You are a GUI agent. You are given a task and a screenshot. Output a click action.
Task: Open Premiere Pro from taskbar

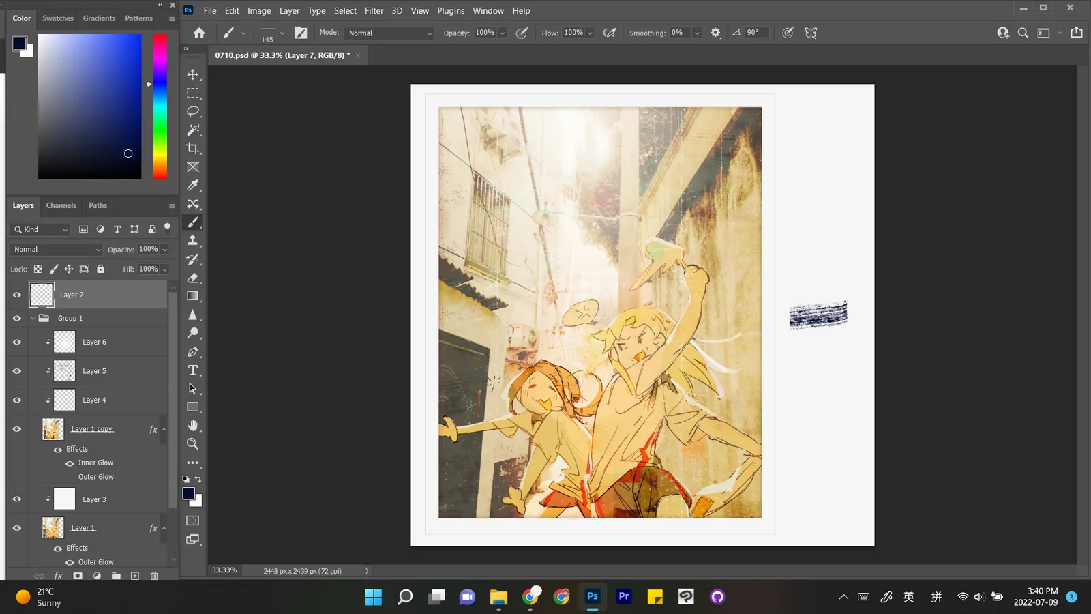point(623,596)
